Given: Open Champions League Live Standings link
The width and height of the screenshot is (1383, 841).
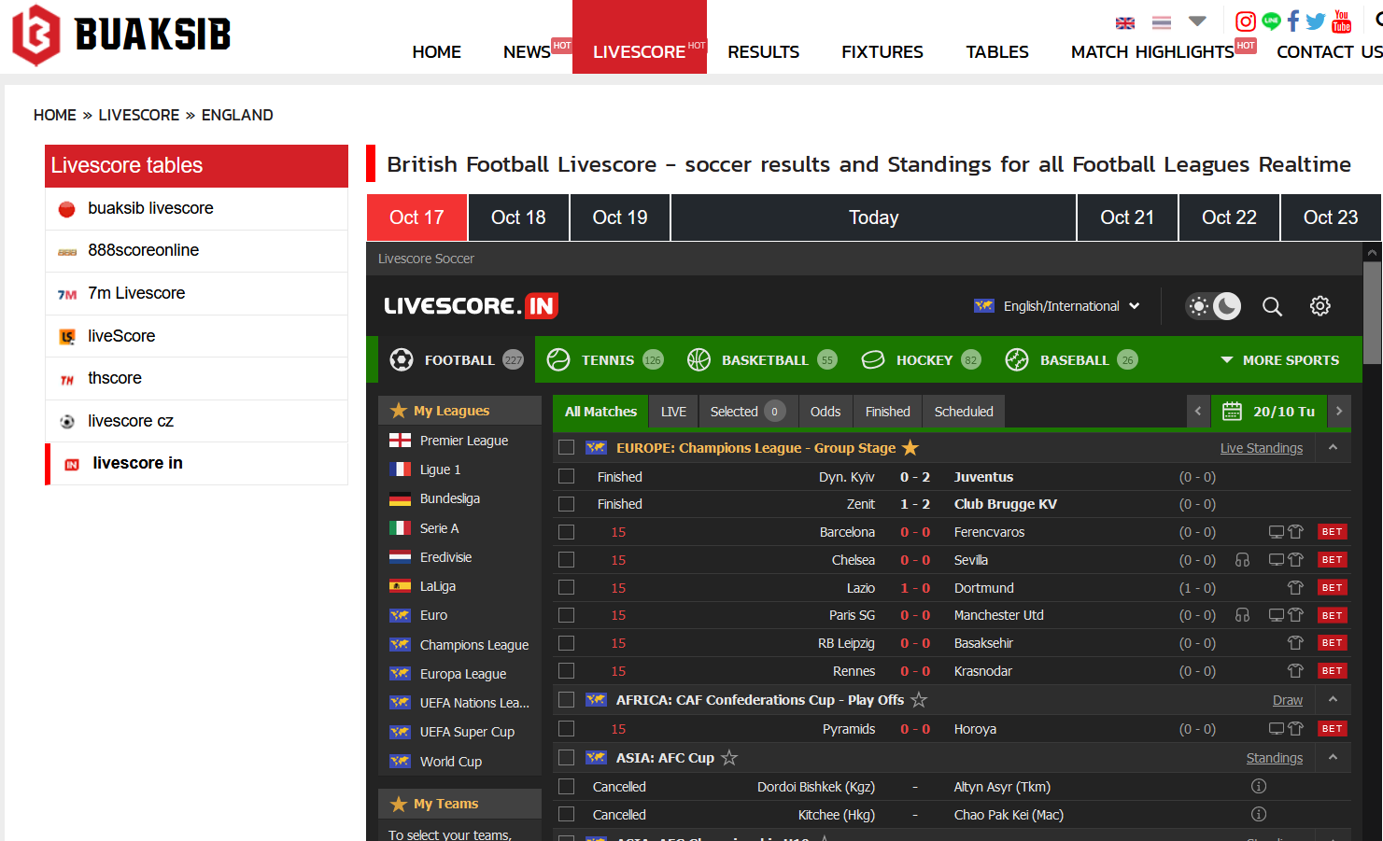Looking at the screenshot, I should [x=1261, y=448].
